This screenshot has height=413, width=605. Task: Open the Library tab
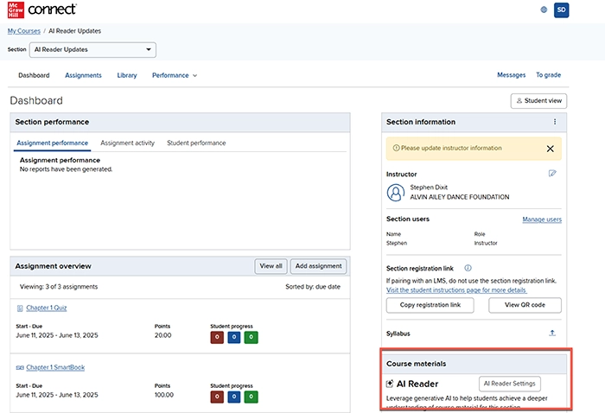coord(127,75)
